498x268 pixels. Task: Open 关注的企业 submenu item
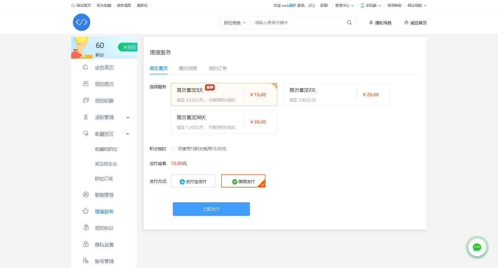coord(106,164)
